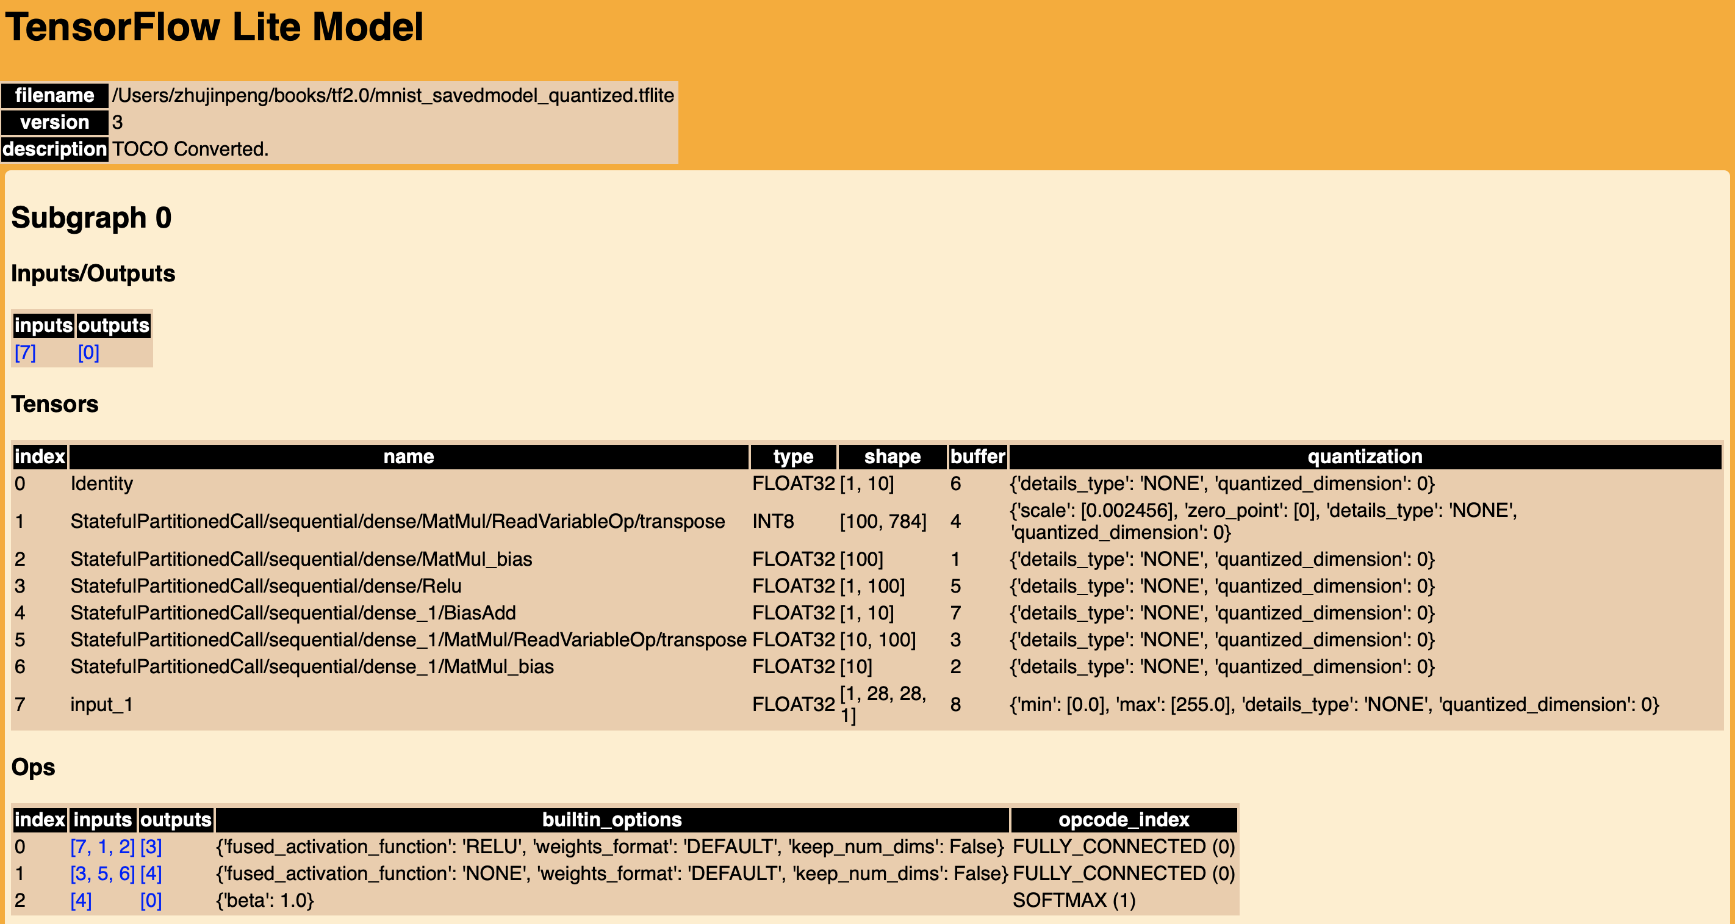
Task: Click the 'description' label cell
Action: click(54, 149)
